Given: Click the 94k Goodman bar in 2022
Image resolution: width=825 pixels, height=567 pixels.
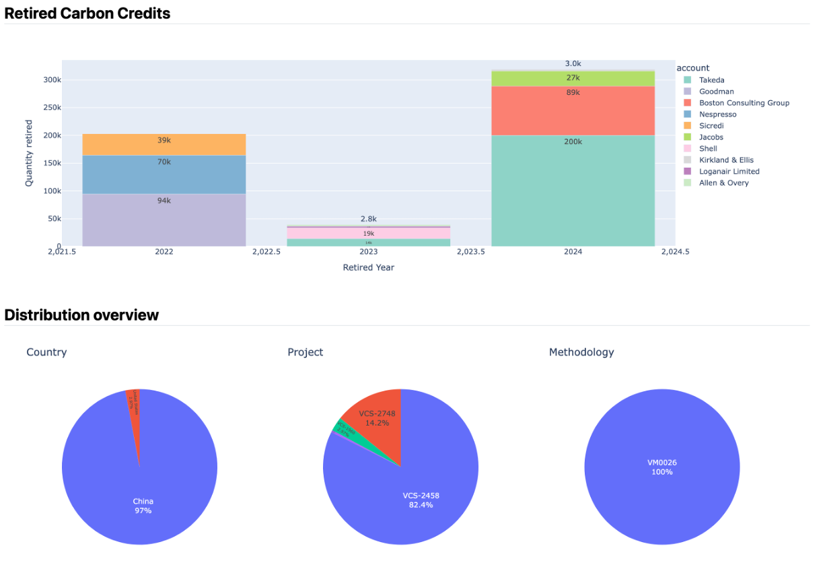Looking at the screenshot, I should pyautogui.click(x=164, y=220).
